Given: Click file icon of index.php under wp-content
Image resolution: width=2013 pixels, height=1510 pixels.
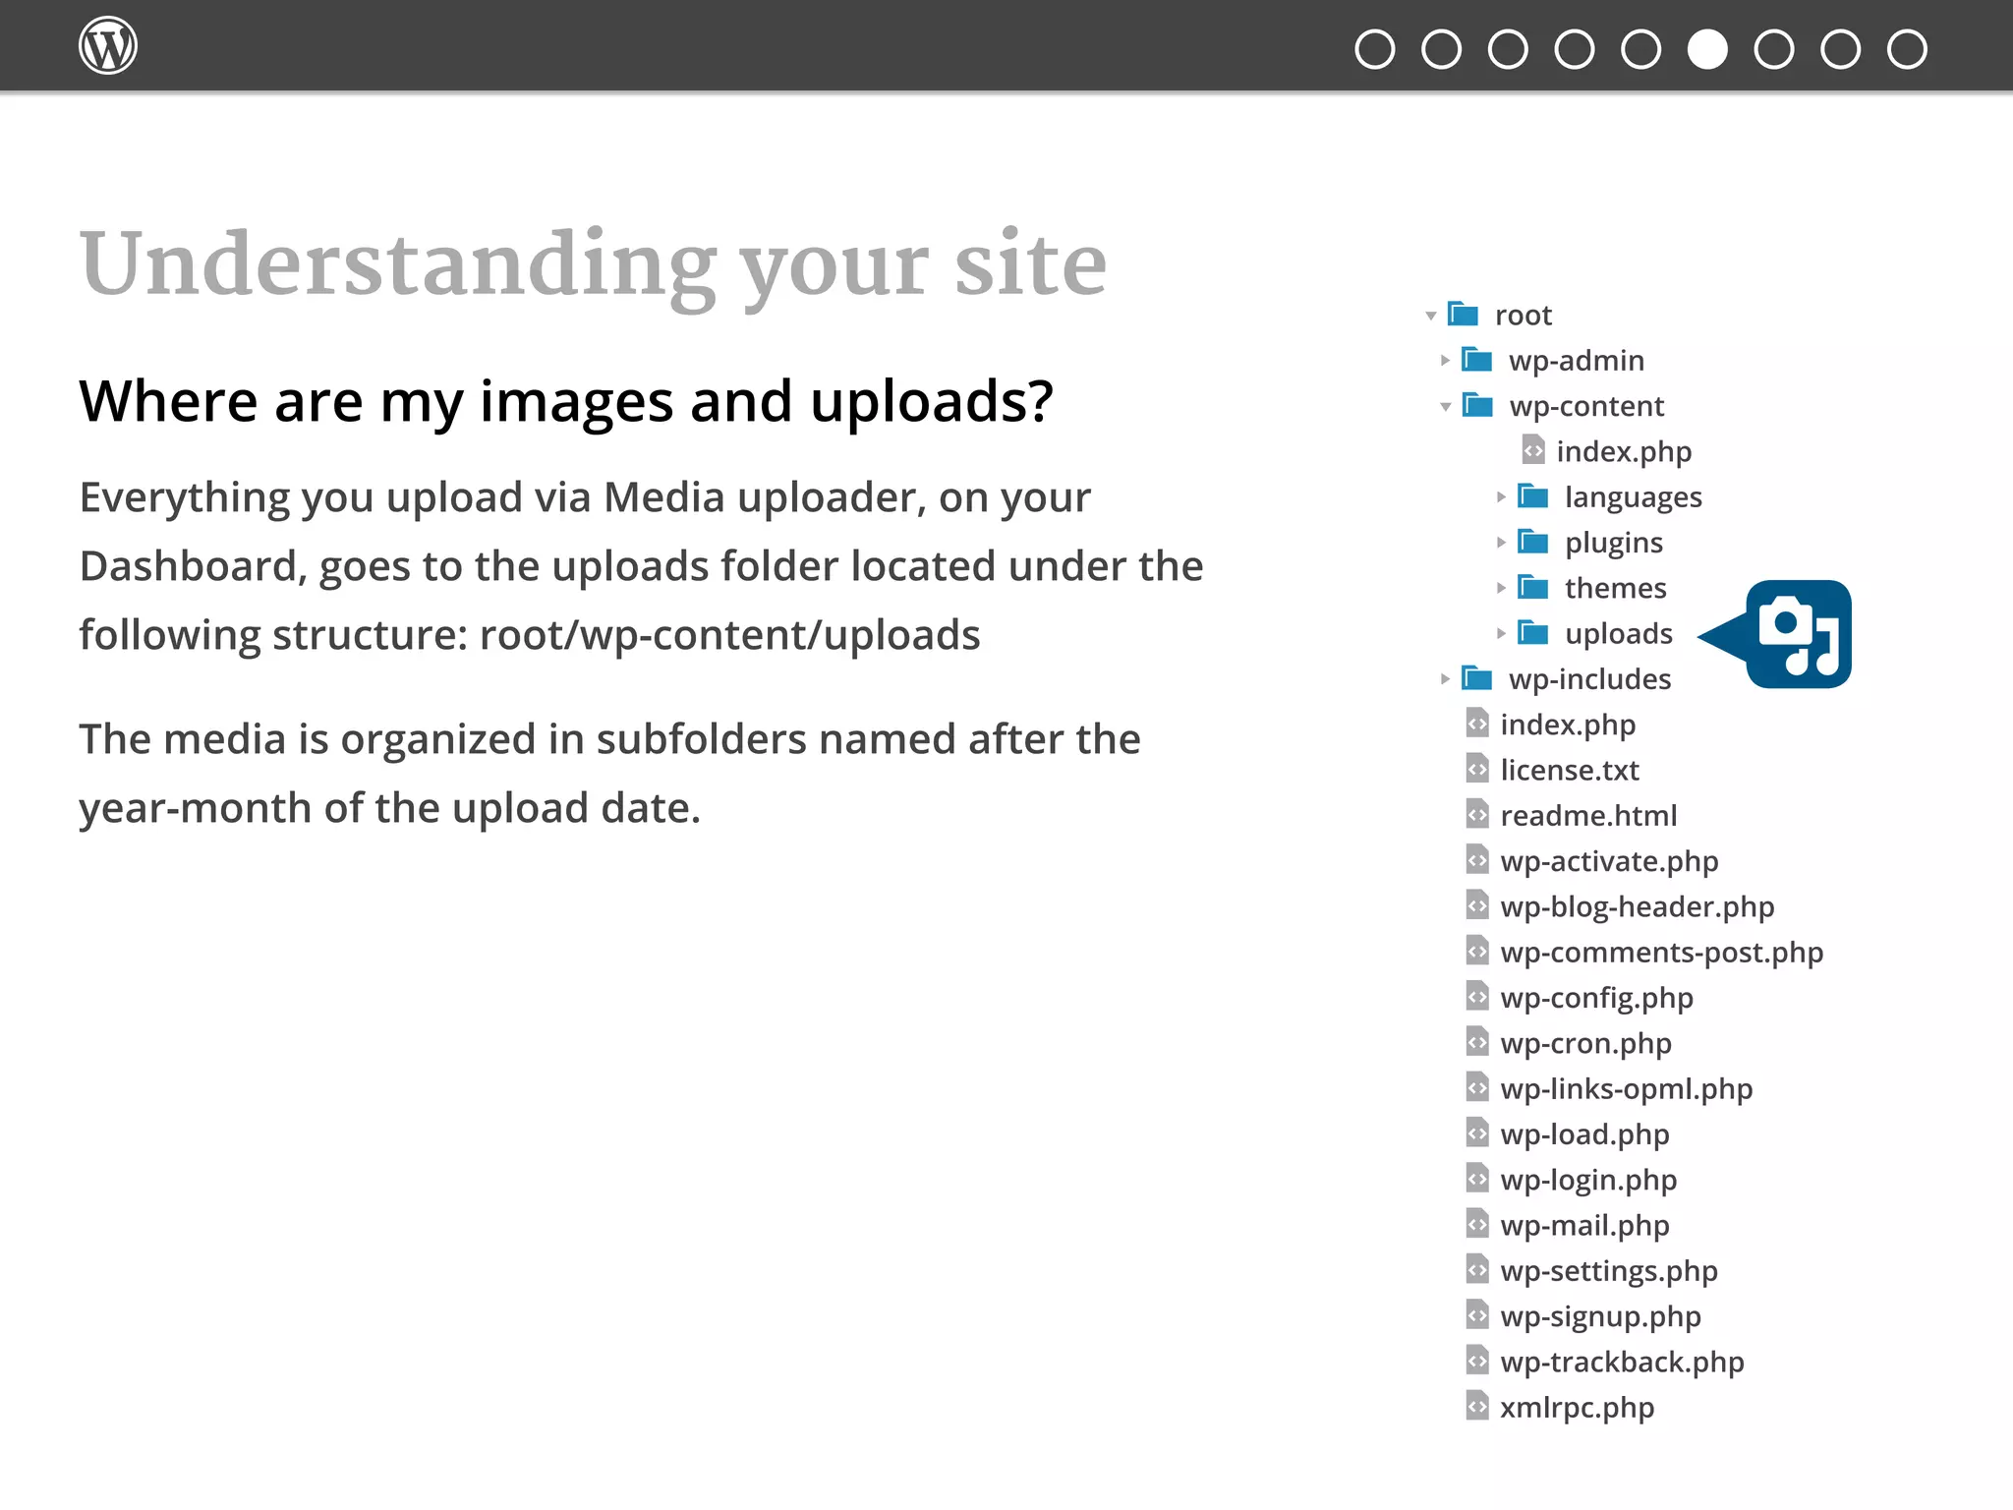Looking at the screenshot, I should (1533, 450).
